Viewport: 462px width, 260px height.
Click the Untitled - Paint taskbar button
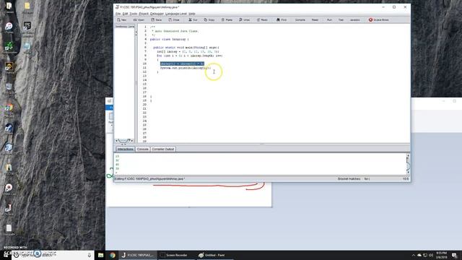pos(214,255)
